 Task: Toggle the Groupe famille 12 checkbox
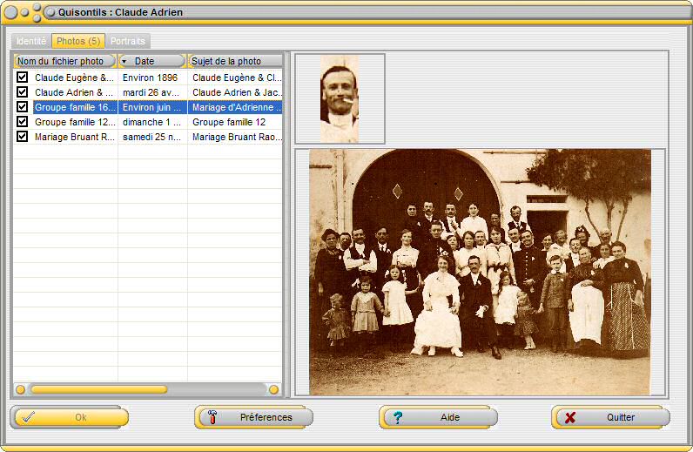click(23, 122)
